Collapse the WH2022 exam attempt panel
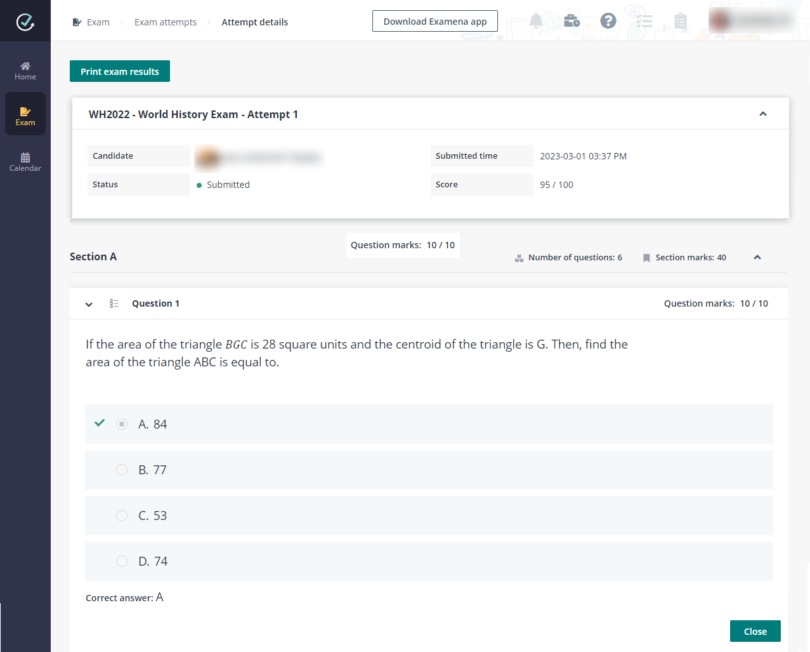Screen dimensions: 810x652 pos(762,114)
